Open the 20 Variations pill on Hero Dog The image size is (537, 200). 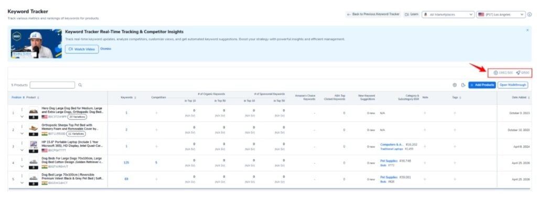(77, 117)
